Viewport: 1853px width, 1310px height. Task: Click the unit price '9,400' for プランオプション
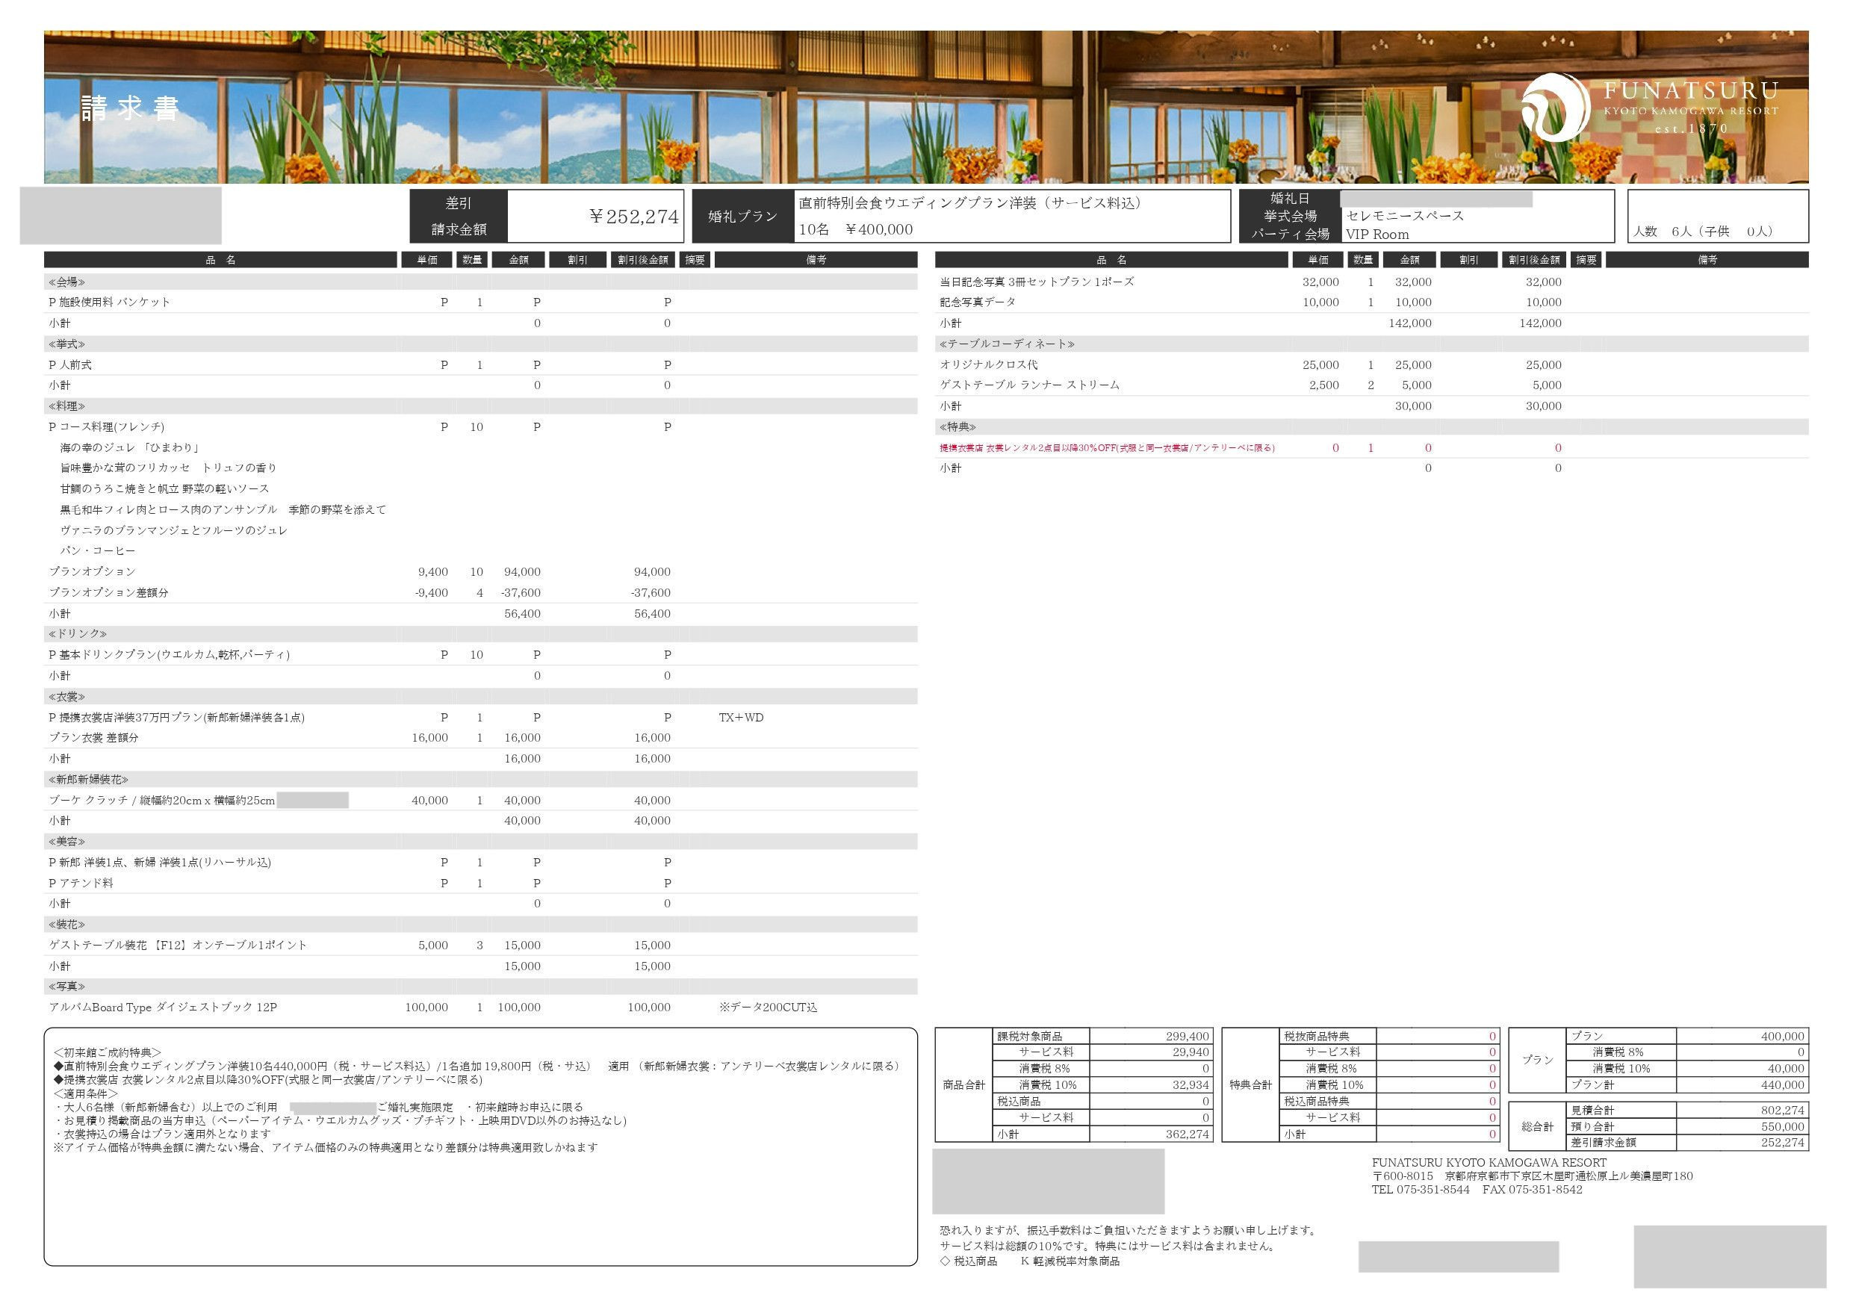(x=432, y=571)
